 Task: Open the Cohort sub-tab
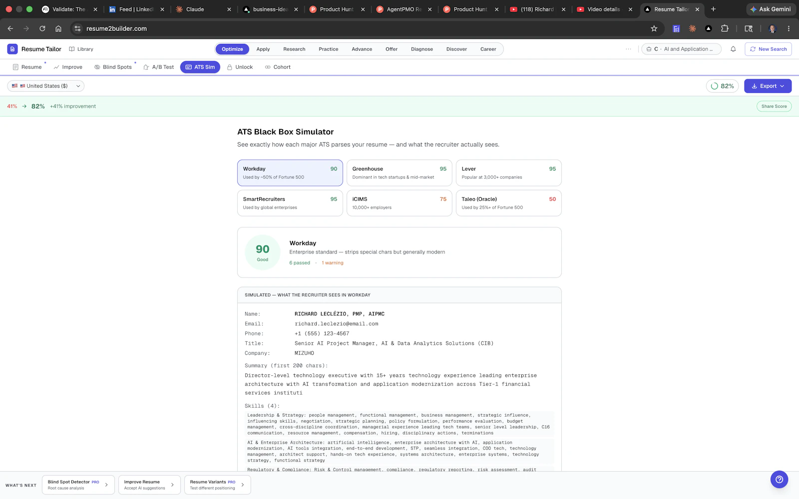[x=278, y=67]
